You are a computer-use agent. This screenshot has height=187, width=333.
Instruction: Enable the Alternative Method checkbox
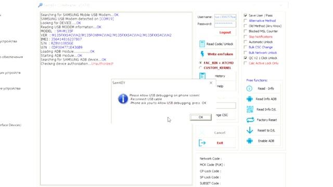point(245,21)
